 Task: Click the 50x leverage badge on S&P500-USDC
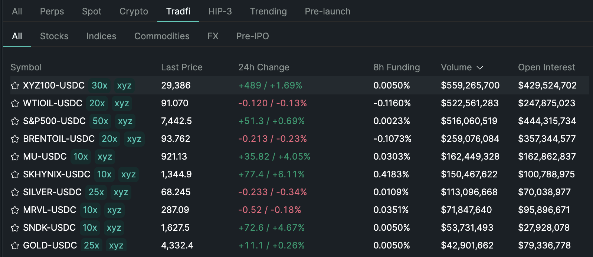click(x=100, y=121)
